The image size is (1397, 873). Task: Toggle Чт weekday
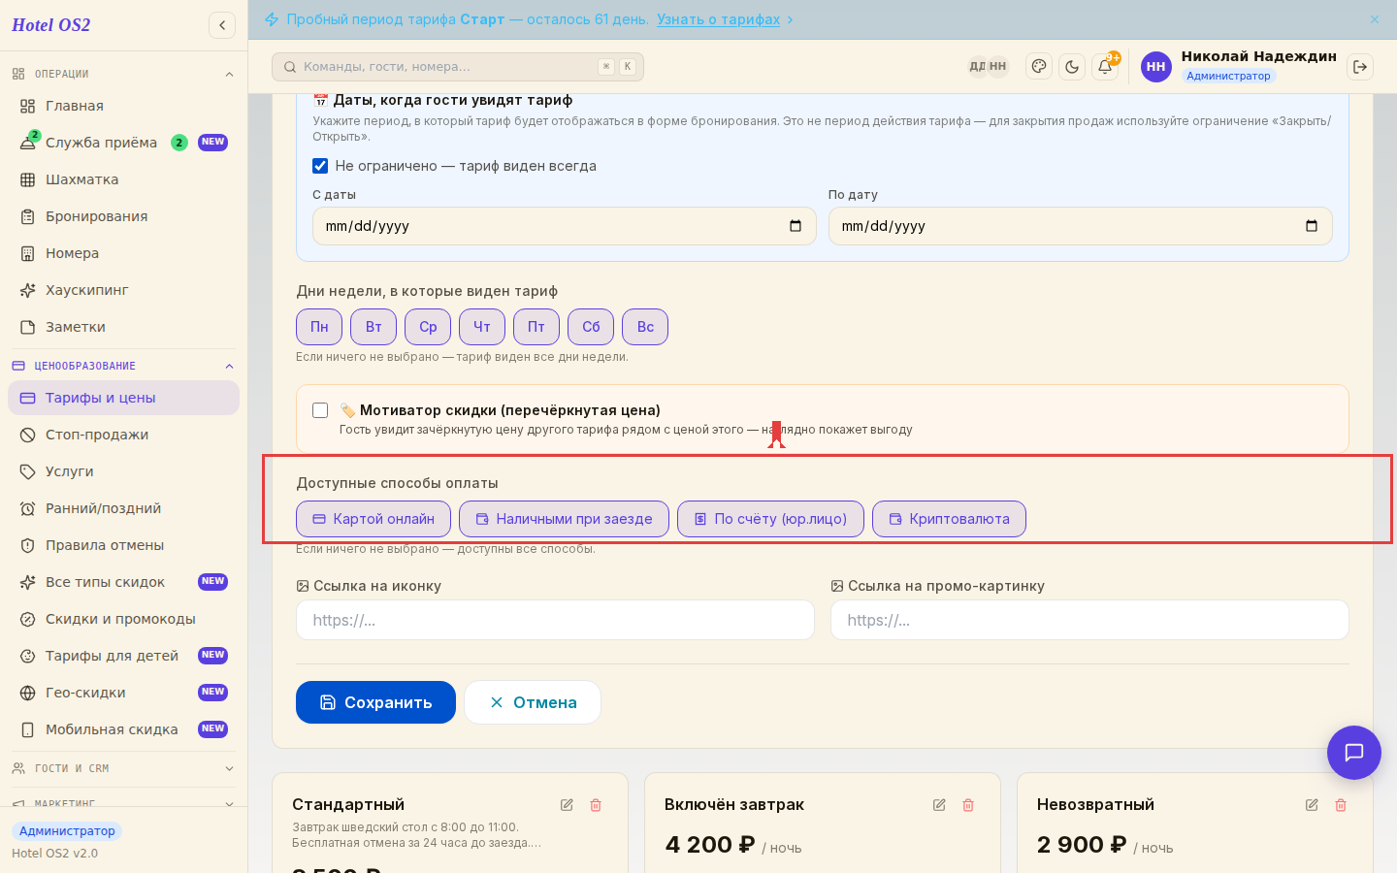pyautogui.click(x=482, y=327)
